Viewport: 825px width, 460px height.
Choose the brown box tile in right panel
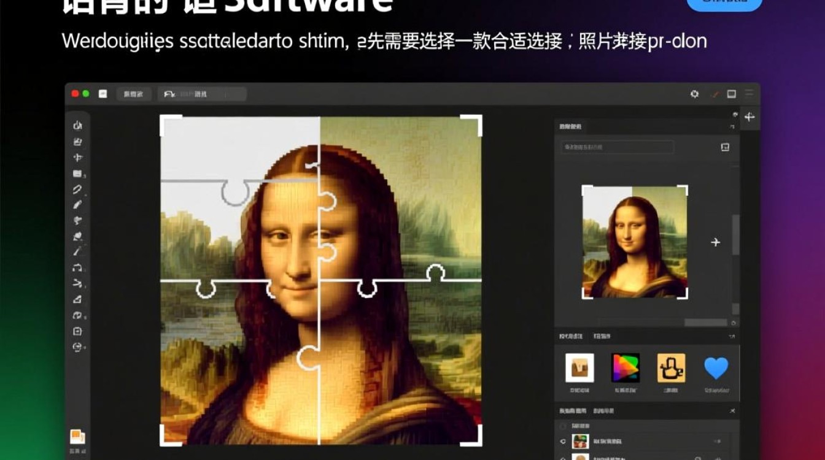[579, 368]
